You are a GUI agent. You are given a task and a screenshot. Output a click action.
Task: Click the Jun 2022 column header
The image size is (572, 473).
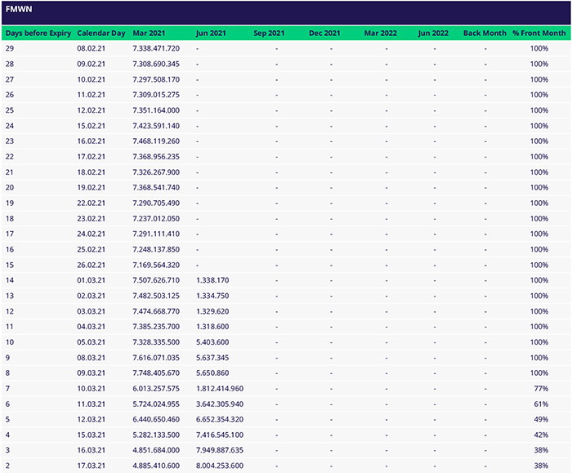click(x=433, y=33)
